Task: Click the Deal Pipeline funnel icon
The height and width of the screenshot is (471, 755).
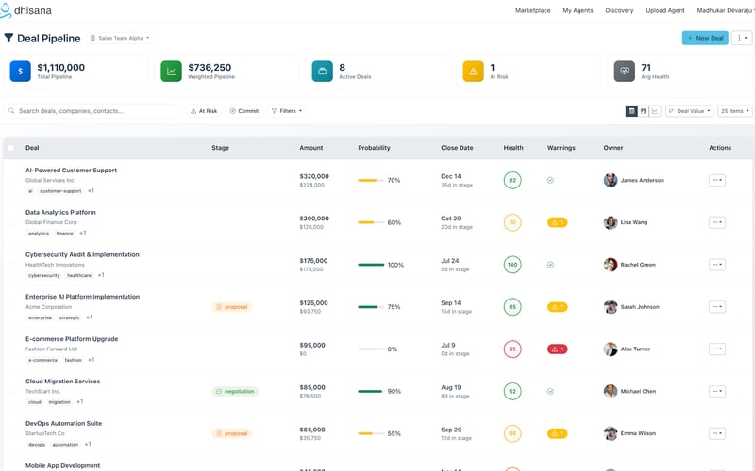Action: (x=8, y=38)
